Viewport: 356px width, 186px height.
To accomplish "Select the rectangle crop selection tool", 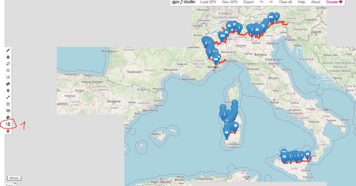I will click(x=8, y=104).
